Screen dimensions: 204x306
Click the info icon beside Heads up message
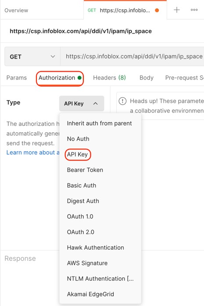click(122, 101)
